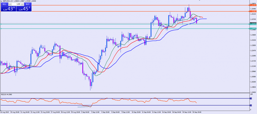Click the RSI 30 level marker
Screen dimensions: 257x114
pos(251,105)
